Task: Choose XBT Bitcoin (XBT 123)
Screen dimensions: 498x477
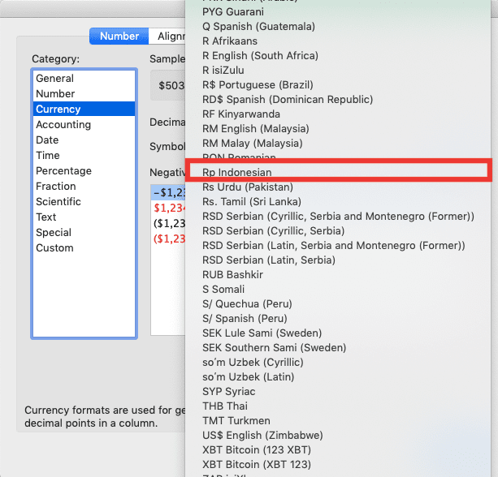Action: tap(338, 464)
